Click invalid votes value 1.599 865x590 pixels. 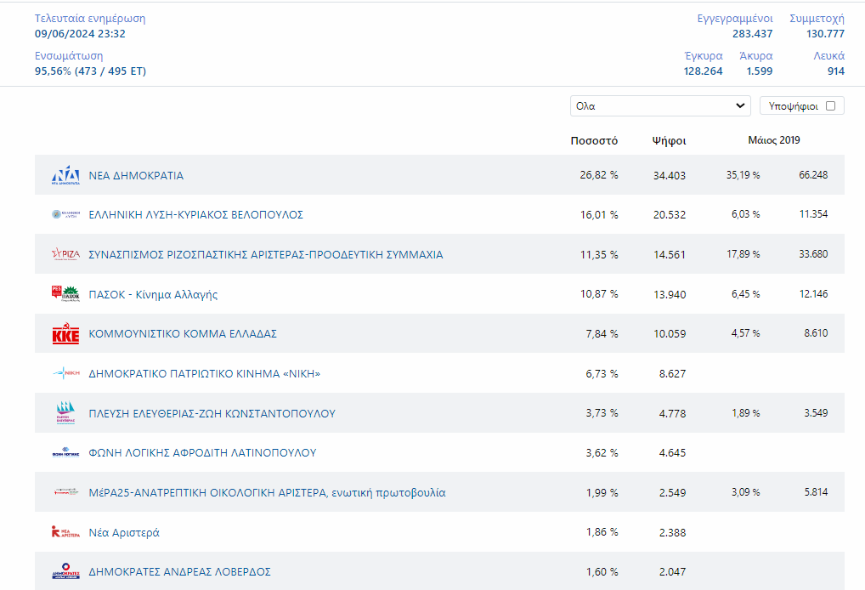tap(760, 71)
